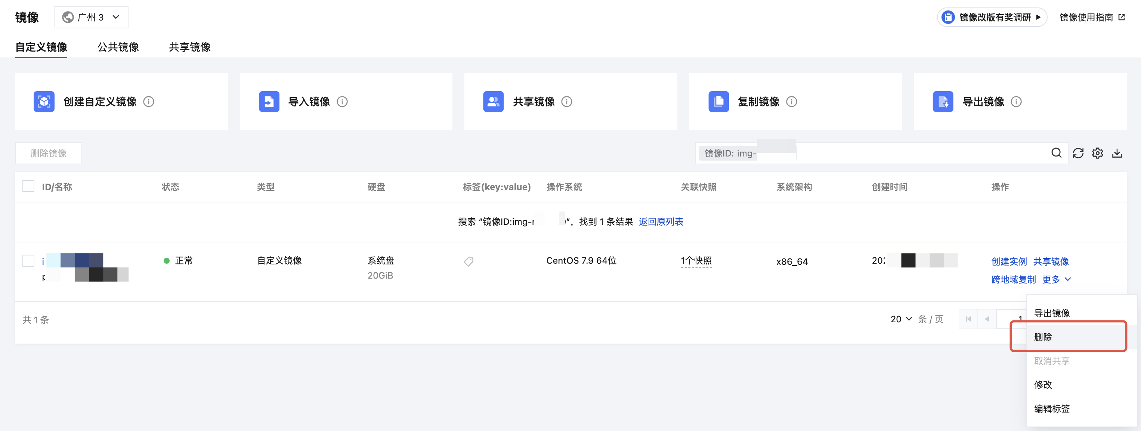Open the 20 条/页 page size selector

tap(901, 319)
